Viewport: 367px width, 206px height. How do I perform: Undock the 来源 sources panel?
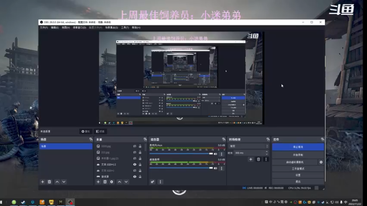pyautogui.click(x=145, y=140)
